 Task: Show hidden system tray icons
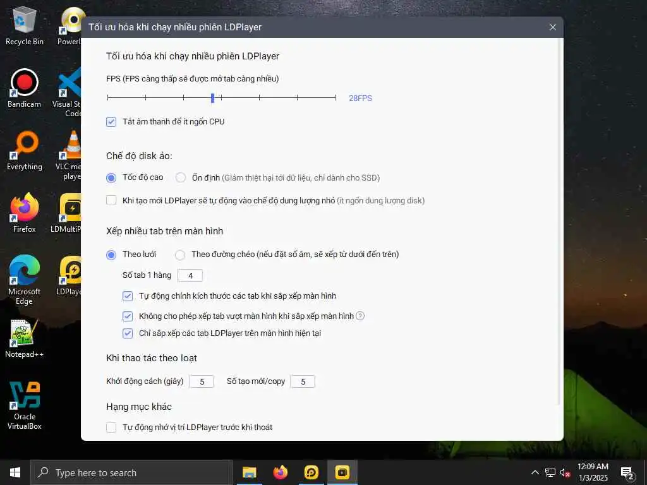click(x=535, y=472)
